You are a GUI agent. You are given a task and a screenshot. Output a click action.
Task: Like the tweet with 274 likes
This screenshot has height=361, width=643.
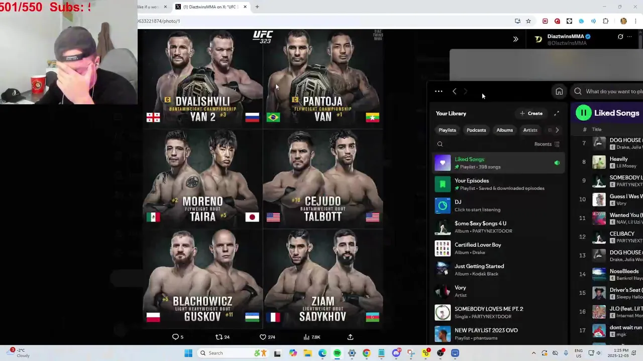[267, 337]
